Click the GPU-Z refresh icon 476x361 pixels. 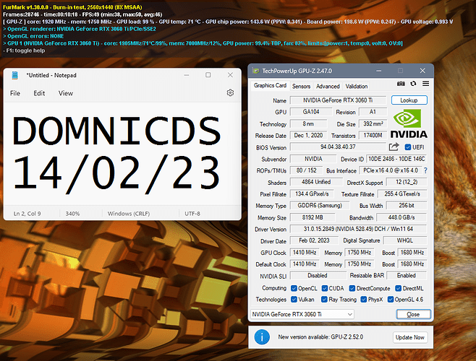coord(413,84)
